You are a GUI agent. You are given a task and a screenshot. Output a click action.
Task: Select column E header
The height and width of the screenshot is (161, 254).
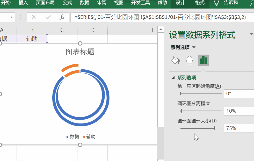point(123,30)
